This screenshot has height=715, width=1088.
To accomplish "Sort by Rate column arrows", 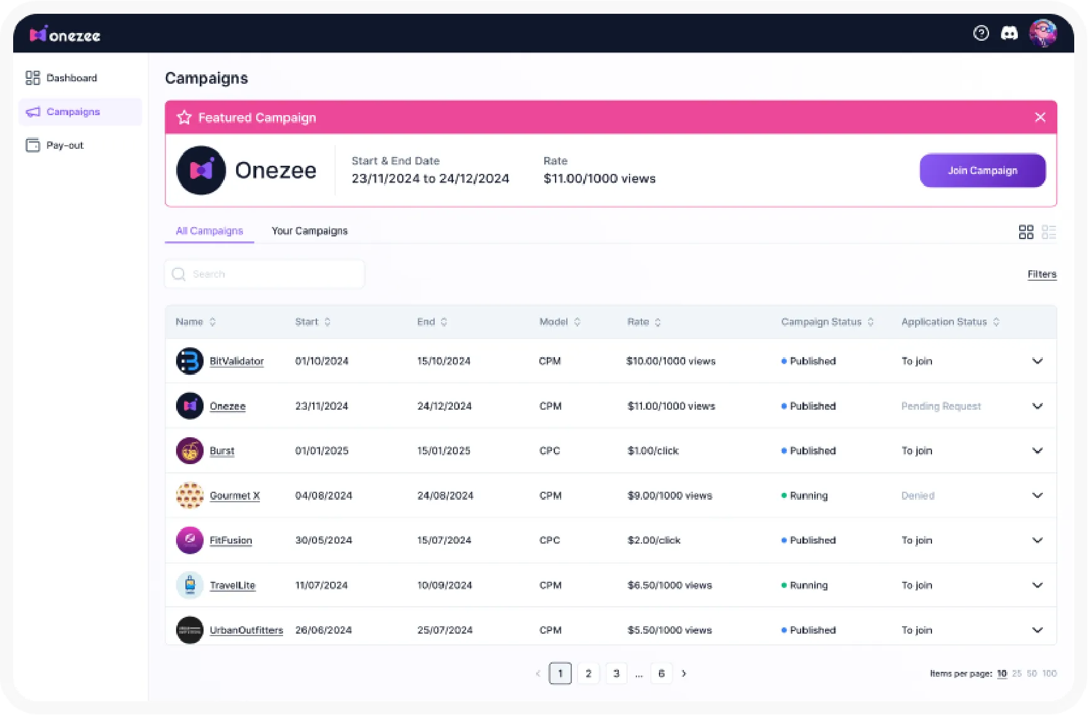I will click(658, 322).
